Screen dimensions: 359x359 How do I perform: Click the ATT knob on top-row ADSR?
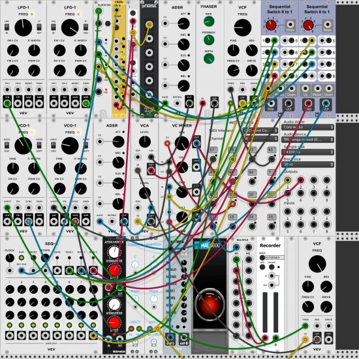(x=183, y=23)
